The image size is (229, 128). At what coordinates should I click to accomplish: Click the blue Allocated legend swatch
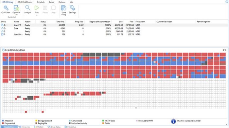click(x=3, y=121)
